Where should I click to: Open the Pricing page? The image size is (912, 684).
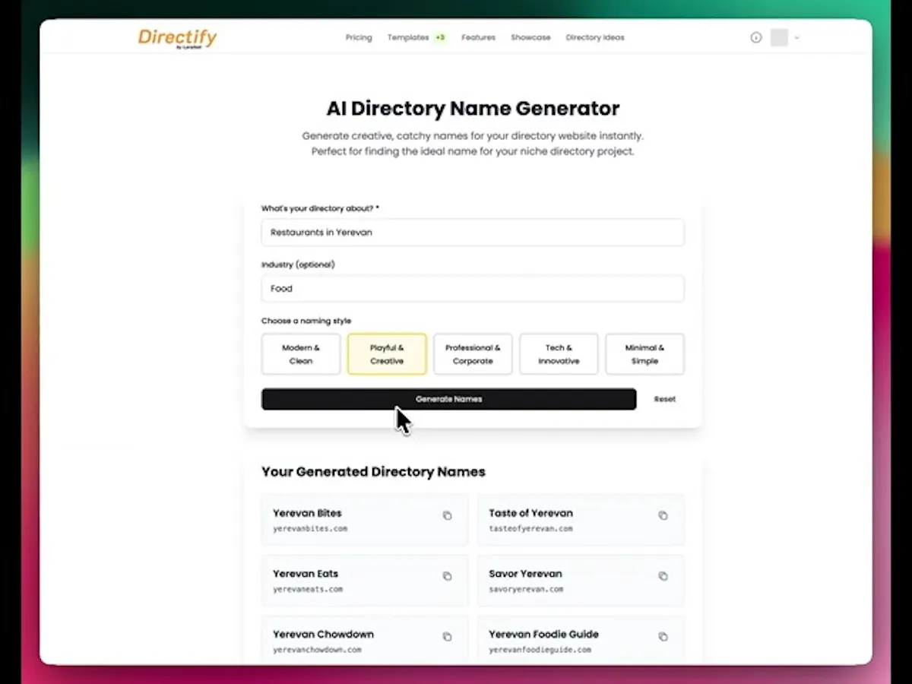(359, 37)
